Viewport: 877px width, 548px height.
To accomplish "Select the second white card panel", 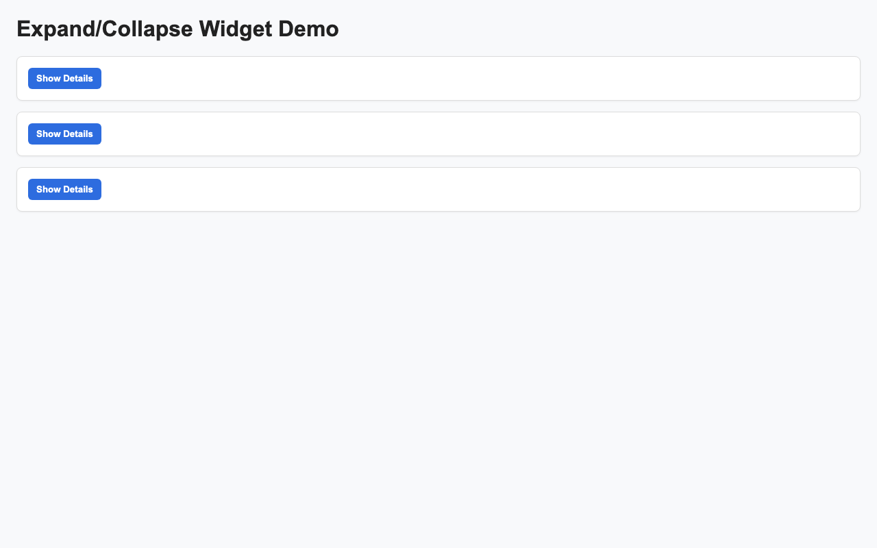I will pyautogui.click(x=438, y=134).
